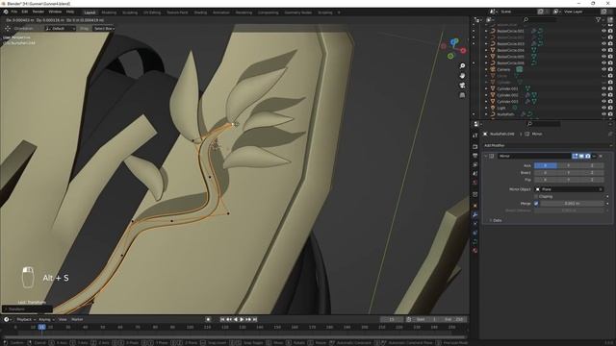Viewport: 616px width, 346px height.
Task: Toggle auto keying record button
Action: (x=208, y=320)
